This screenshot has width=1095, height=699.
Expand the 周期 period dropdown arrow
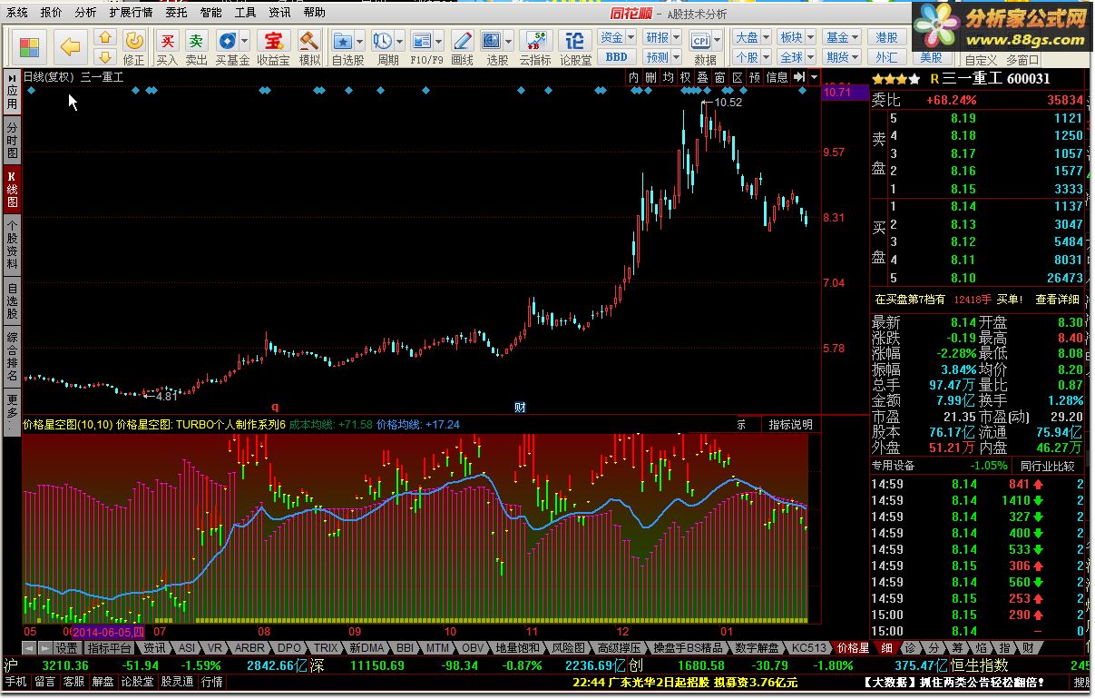(x=400, y=42)
